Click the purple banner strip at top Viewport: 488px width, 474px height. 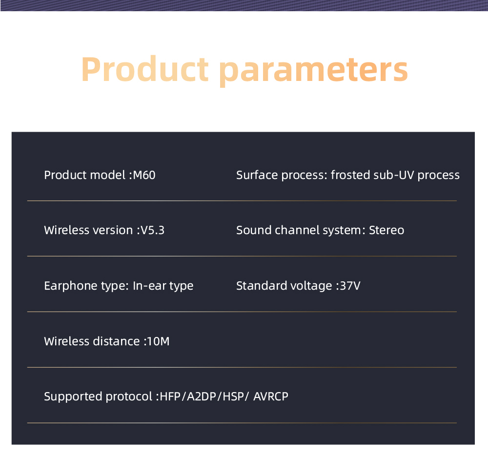[244, 5]
